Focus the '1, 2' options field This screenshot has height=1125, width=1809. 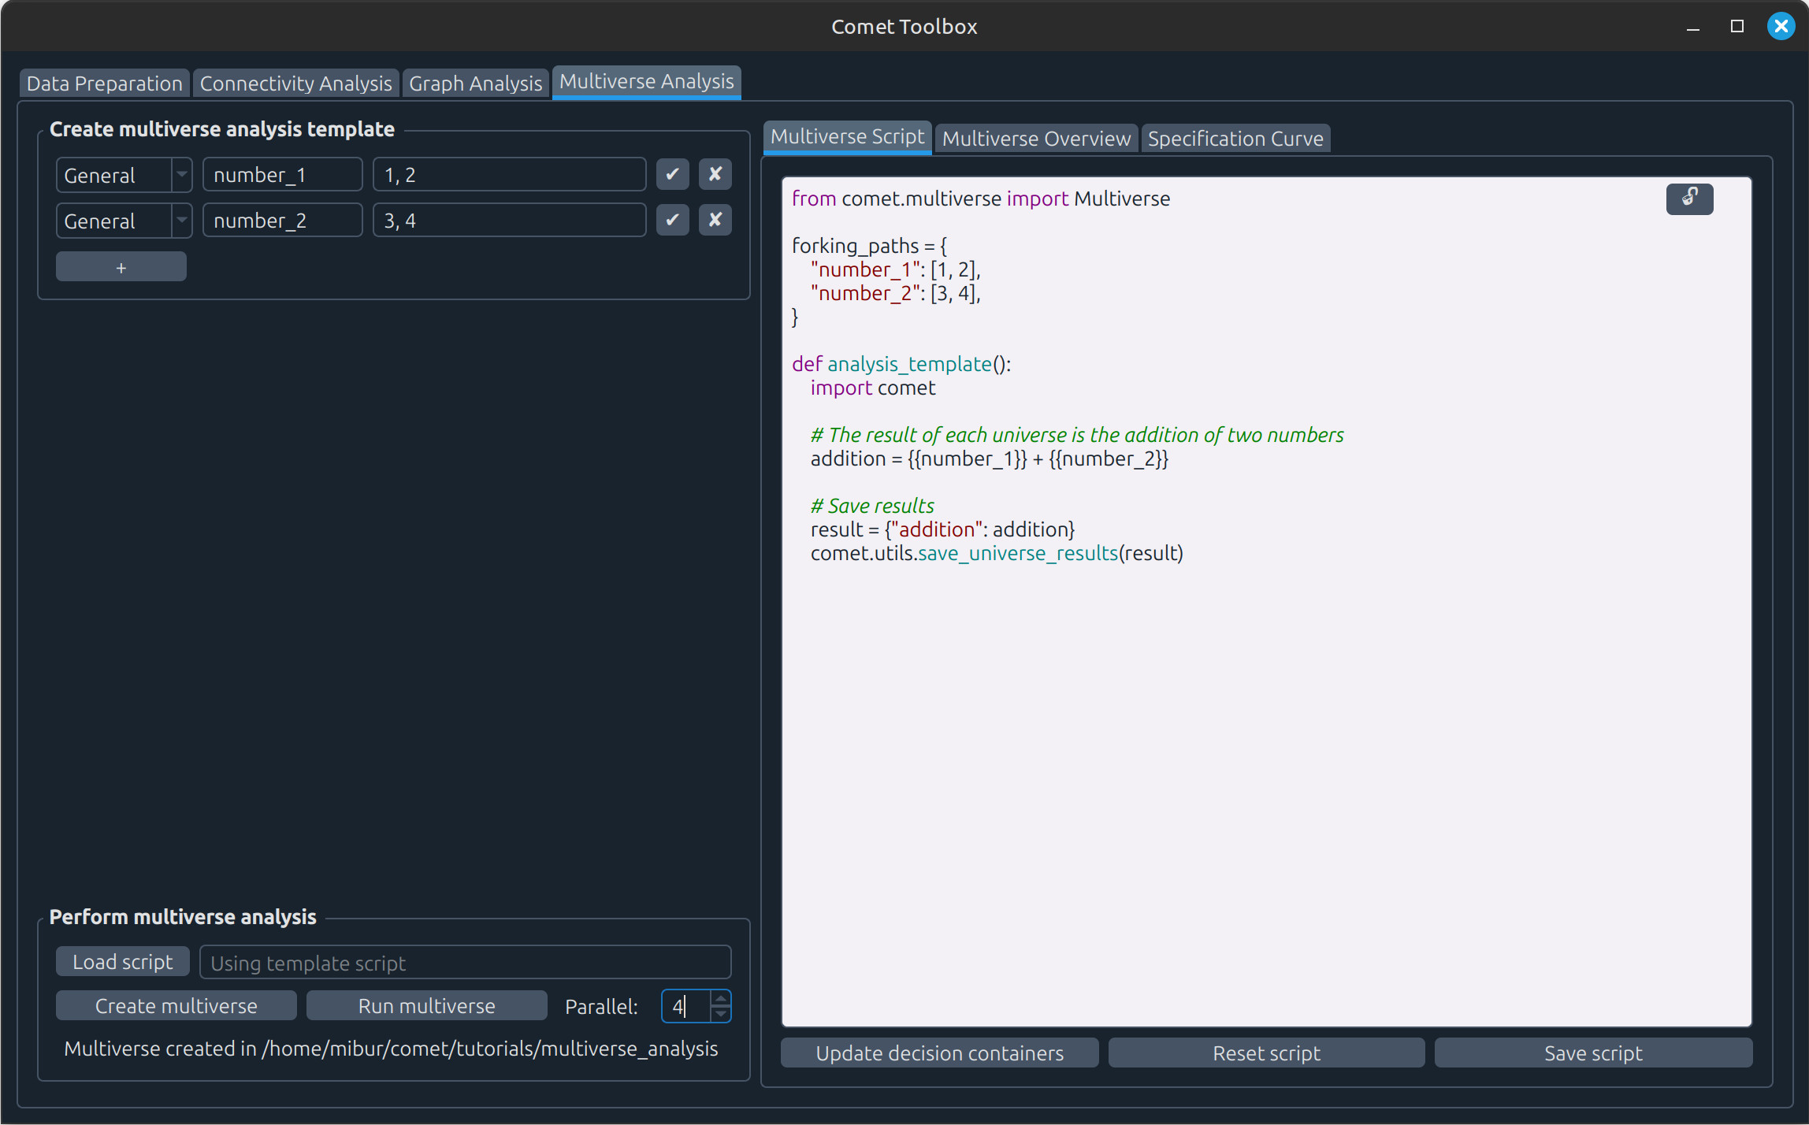coord(509,175)
